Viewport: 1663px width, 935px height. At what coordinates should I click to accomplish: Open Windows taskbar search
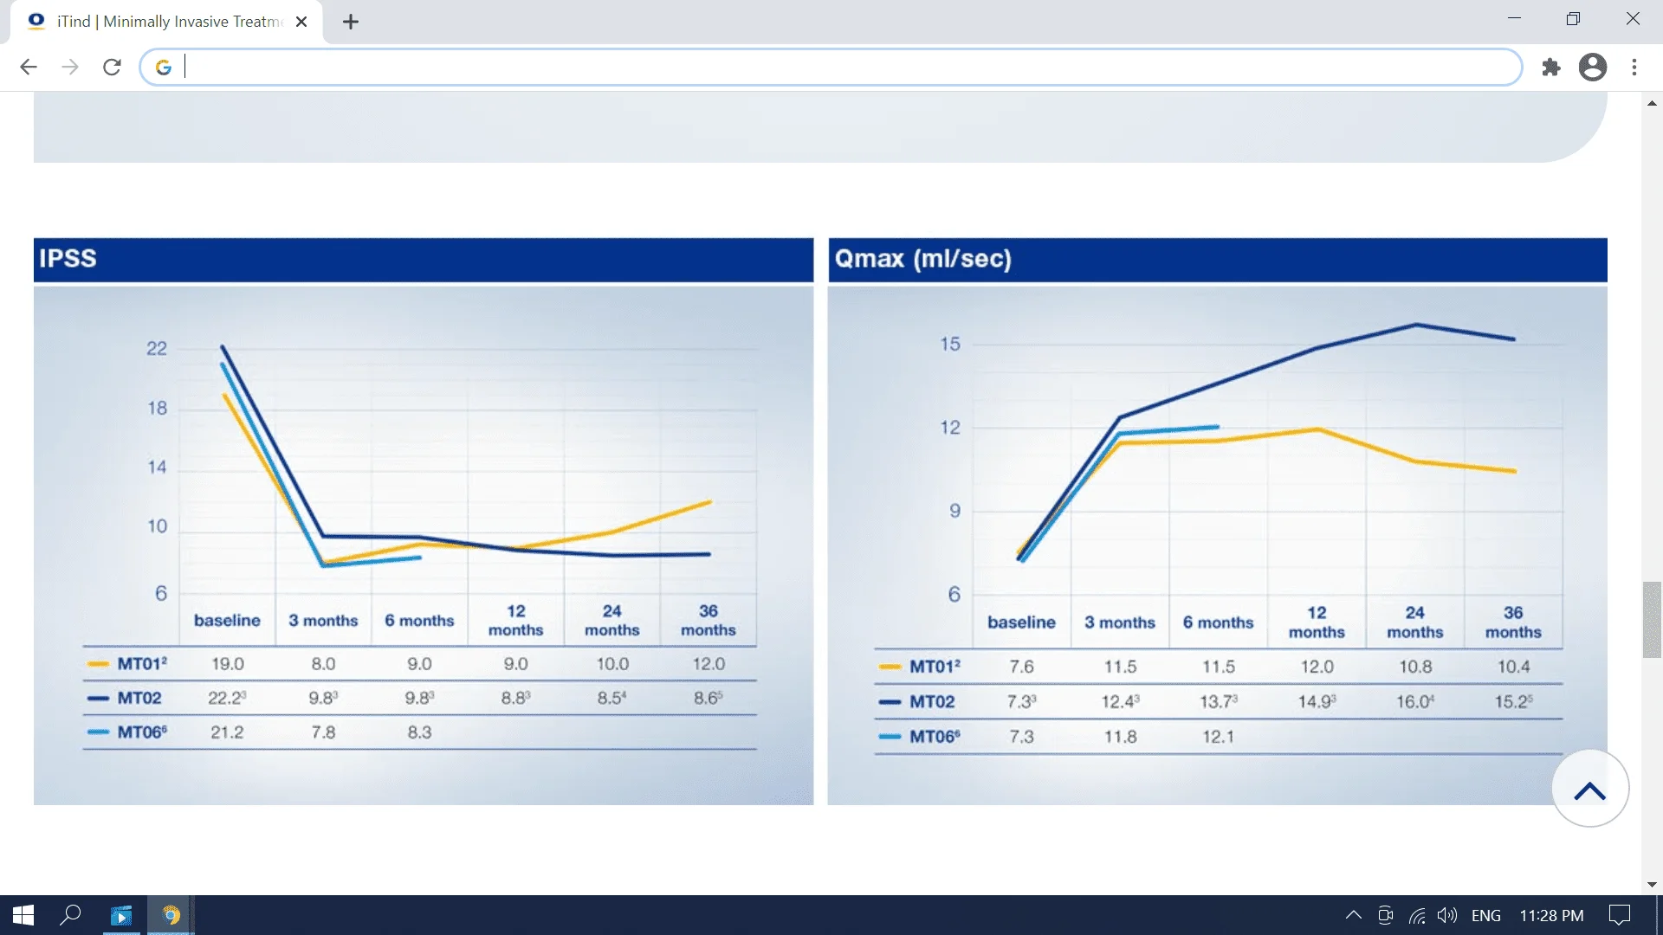pos(70,915)
